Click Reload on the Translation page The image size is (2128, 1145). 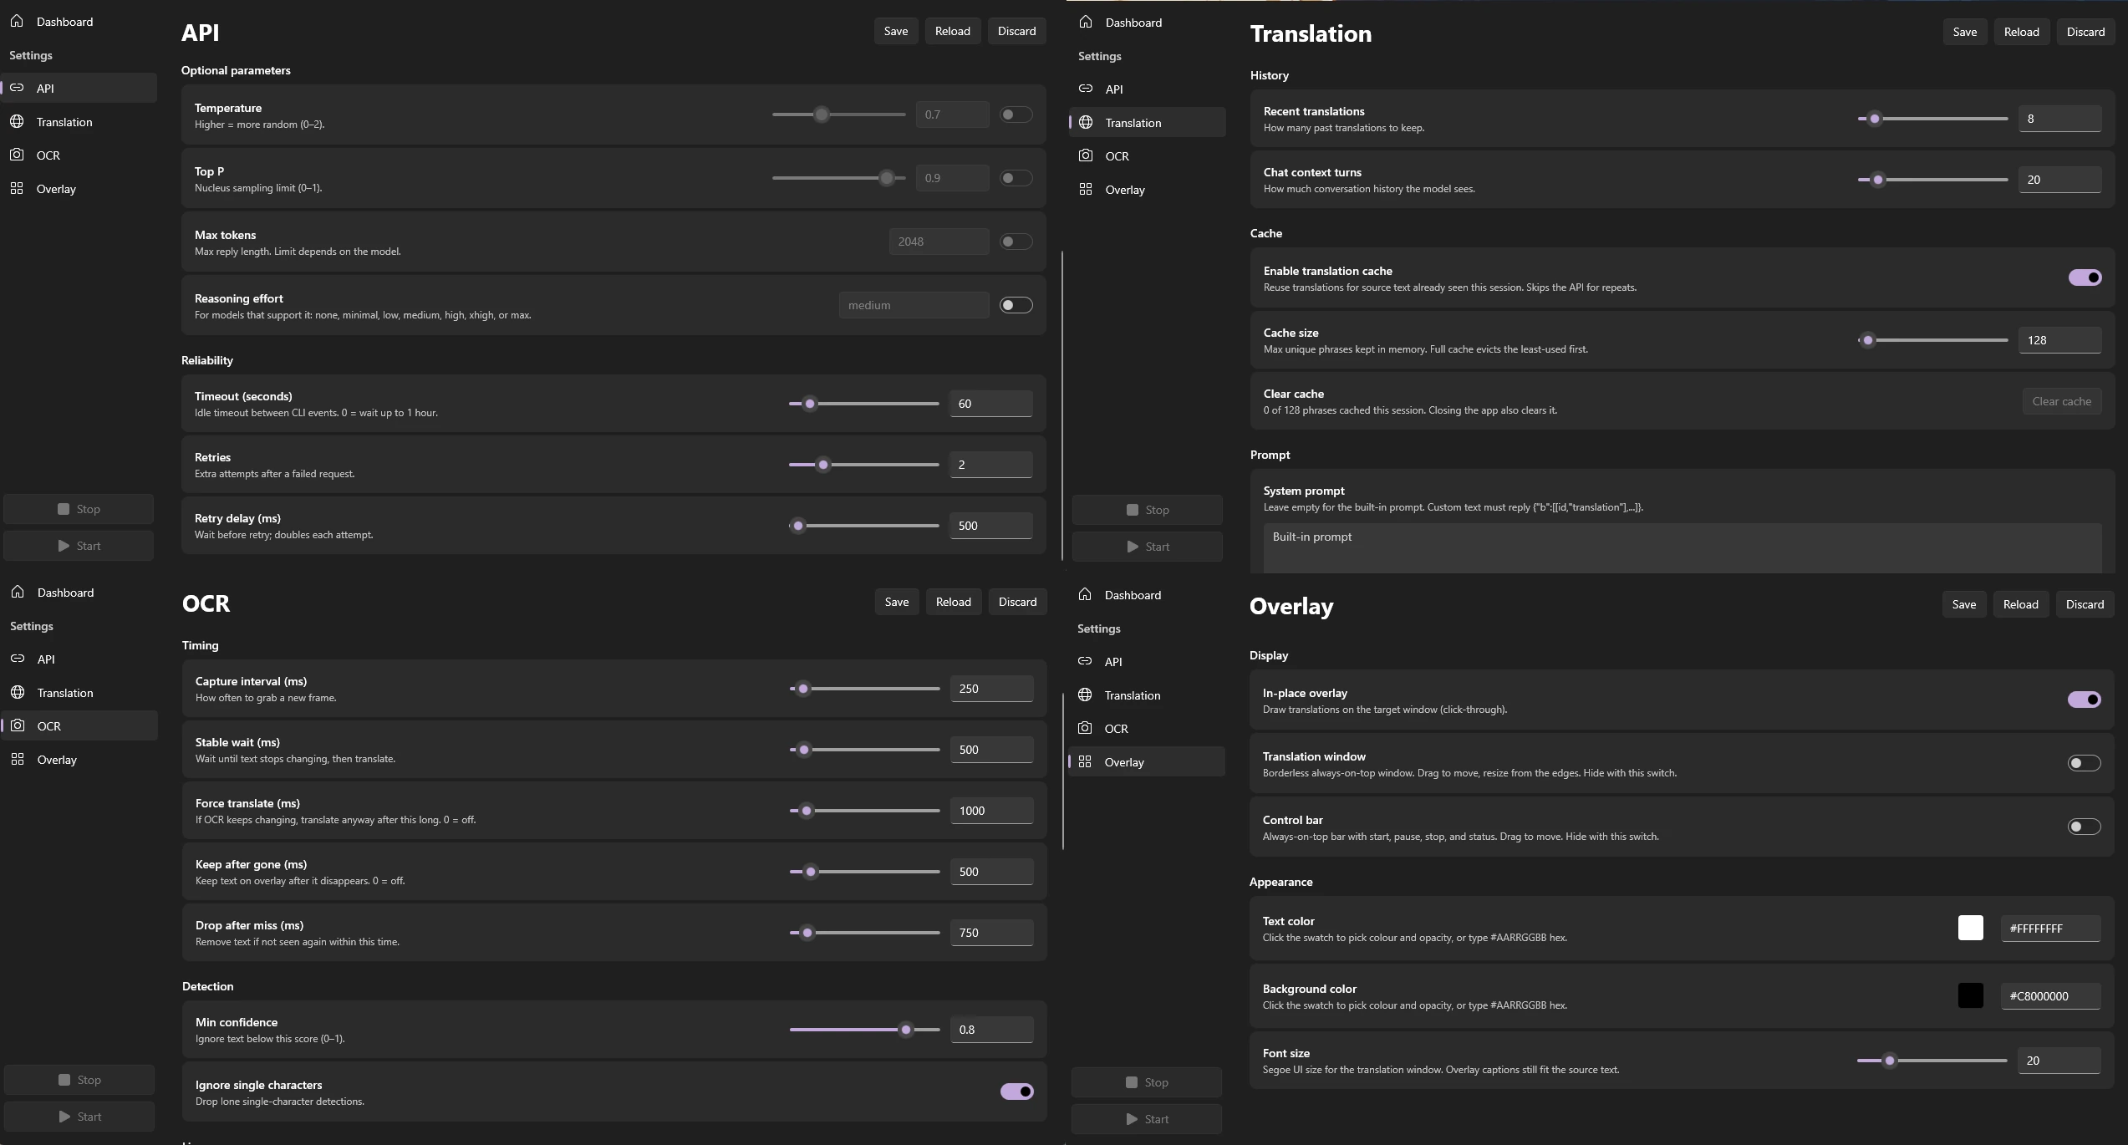pyautogui.click(x=2021, y=32)
